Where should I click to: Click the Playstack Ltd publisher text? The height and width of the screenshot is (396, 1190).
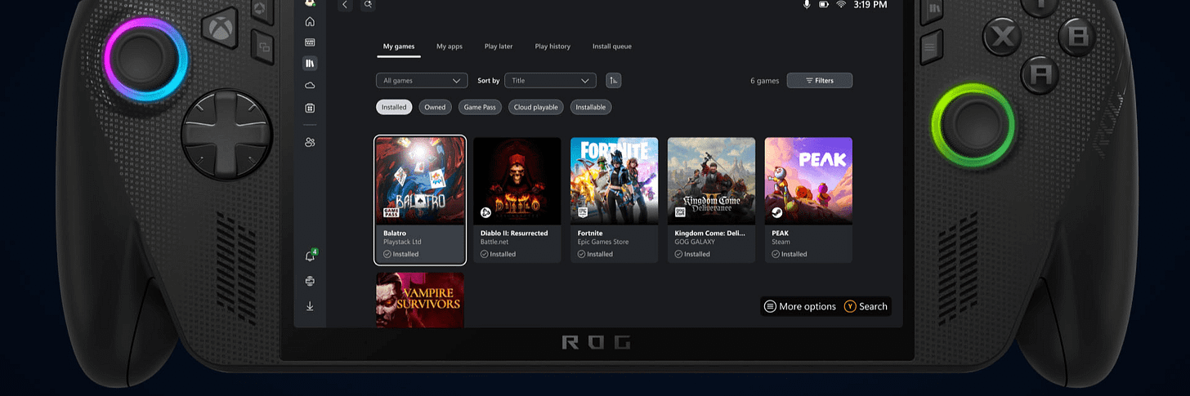click(403, 242)
